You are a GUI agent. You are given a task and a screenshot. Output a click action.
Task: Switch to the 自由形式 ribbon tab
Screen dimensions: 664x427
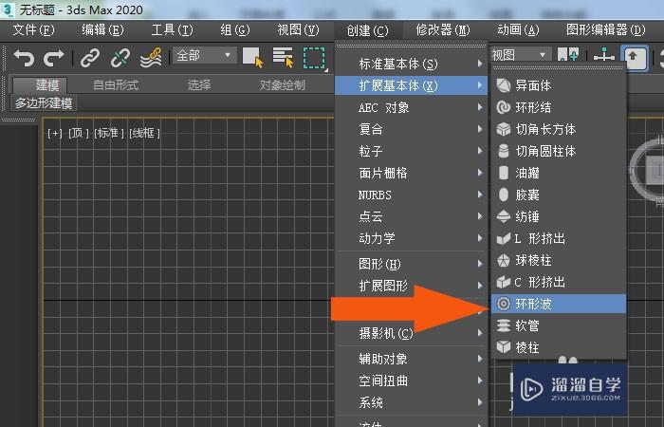pyautogui.click(x=116, y=85)
